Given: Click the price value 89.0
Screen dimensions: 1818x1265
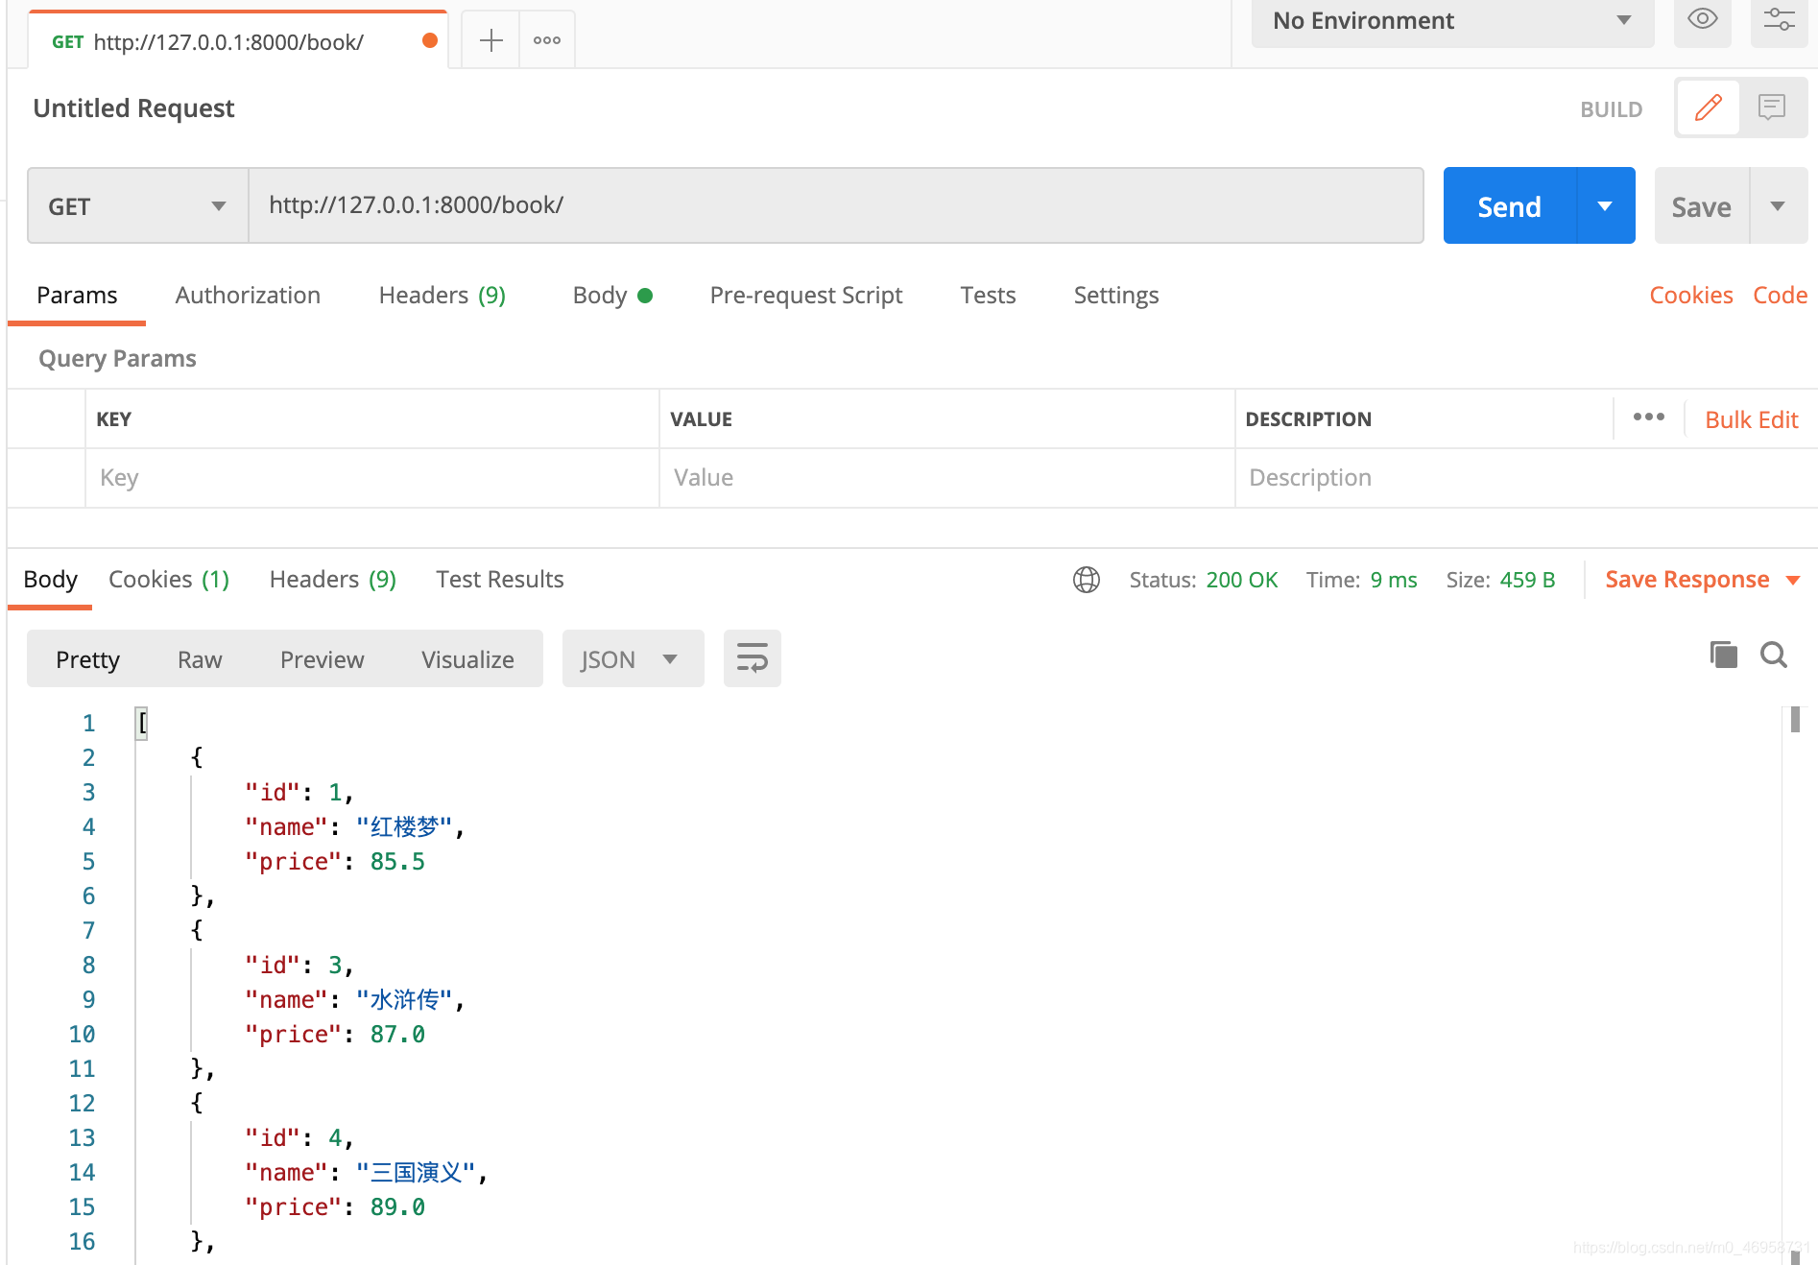Looking at the screenshot, I should (397, 1207).
